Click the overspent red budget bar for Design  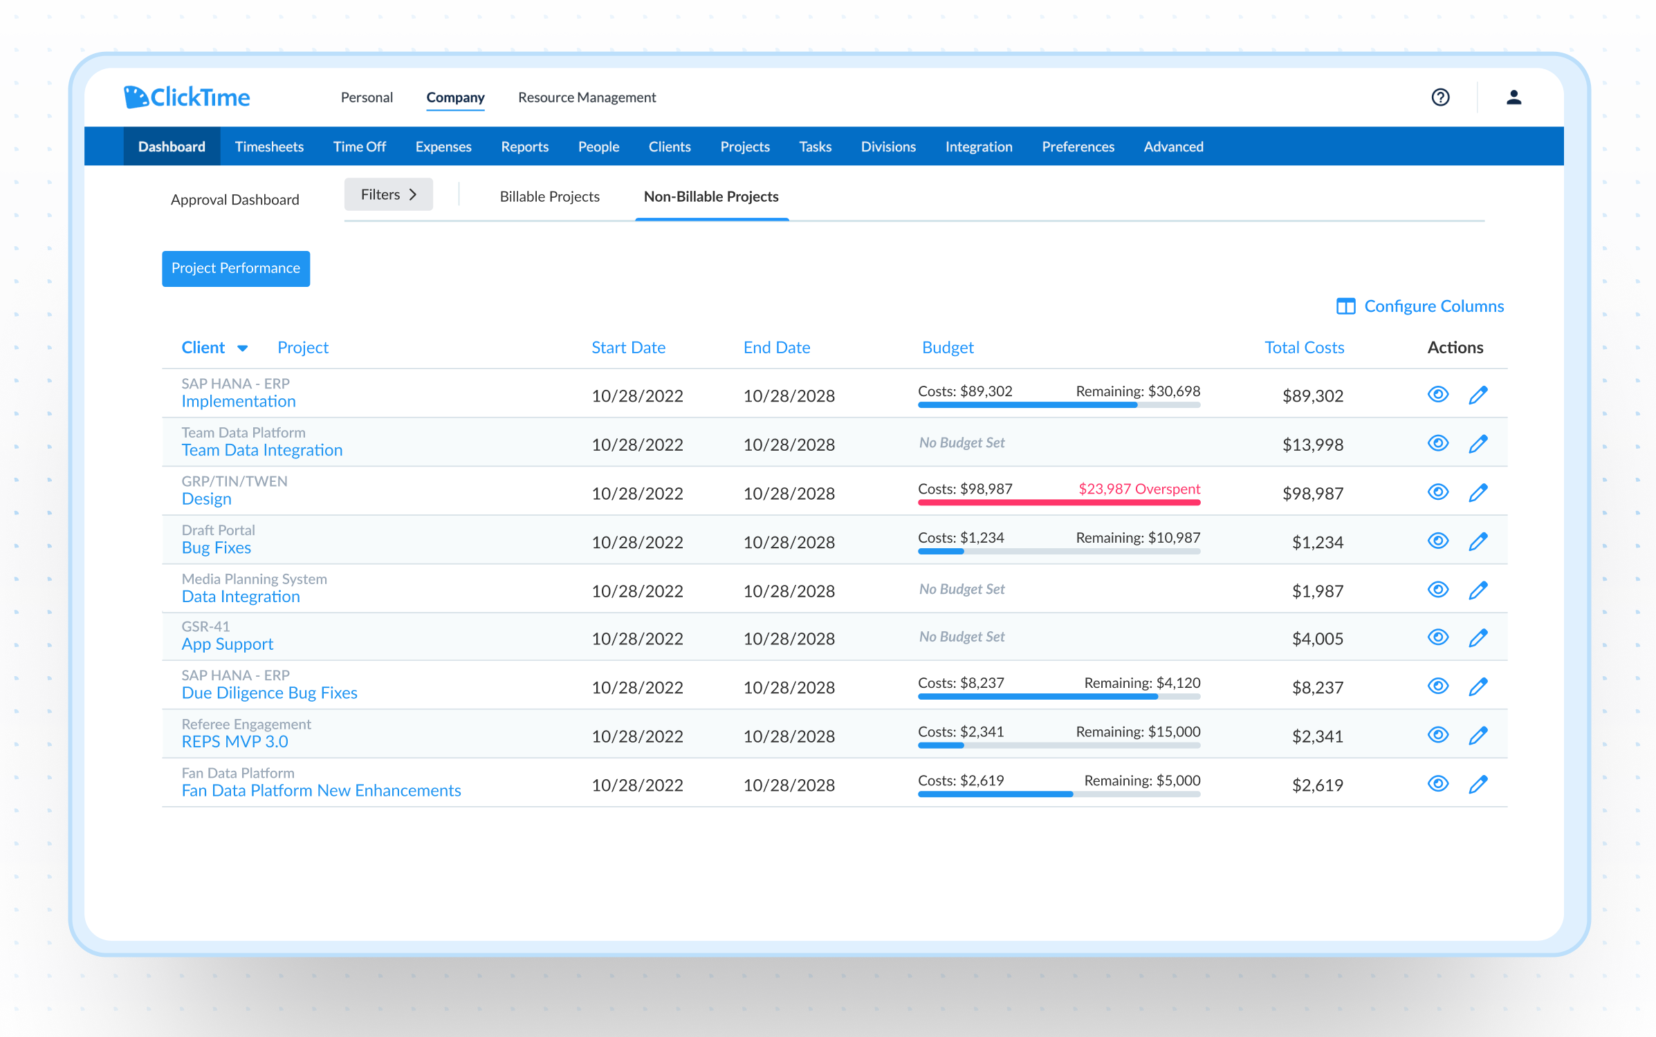pyautogui.click(x=1058, y=503)
